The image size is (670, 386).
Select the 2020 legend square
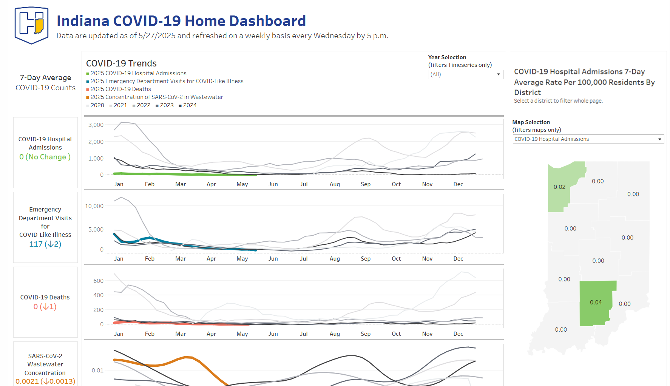(87, 105)
